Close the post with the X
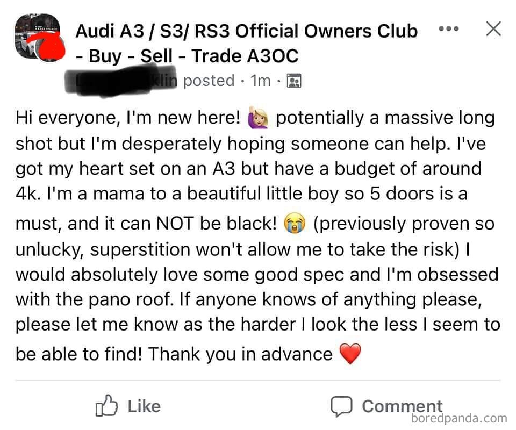The image size is (516, 430). coord(493,28)
